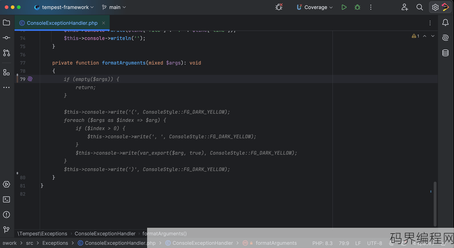454x248 pixels.
Task: Click line number 81 in gutter
Action: tap(23, 186)
